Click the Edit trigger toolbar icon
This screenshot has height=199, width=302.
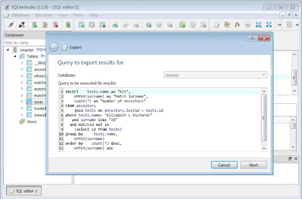(159, 25)
